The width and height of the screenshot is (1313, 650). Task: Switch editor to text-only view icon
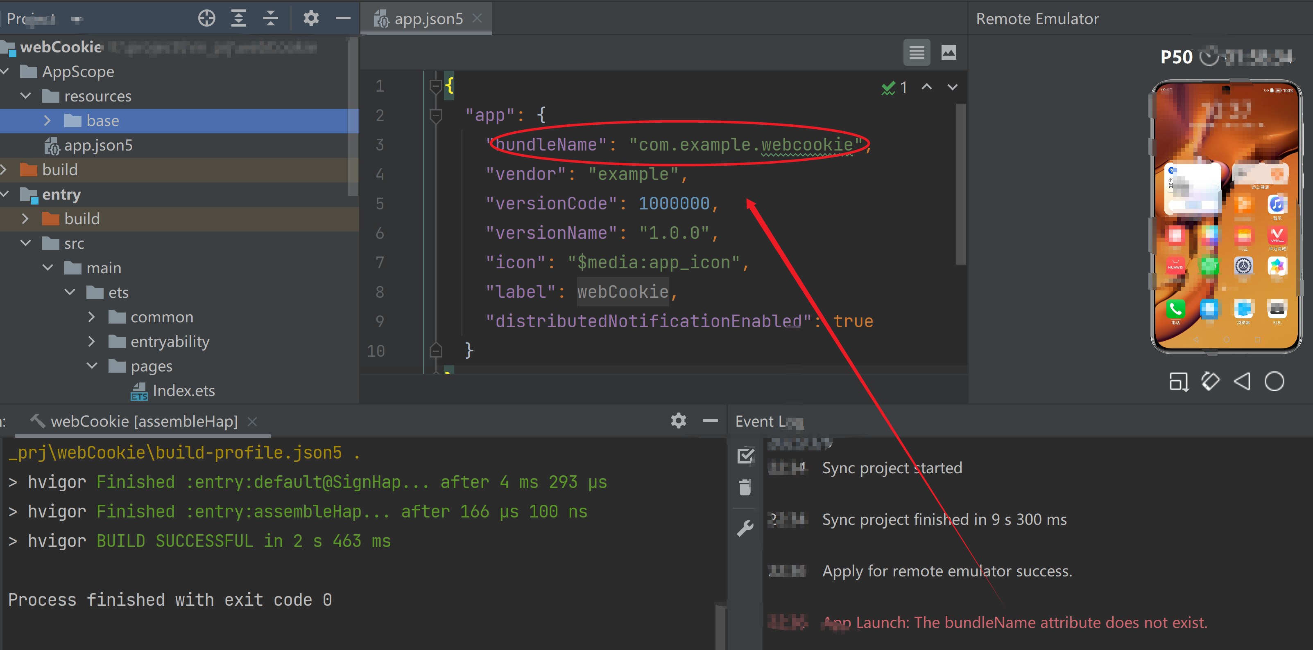click(x=917, y=52)
